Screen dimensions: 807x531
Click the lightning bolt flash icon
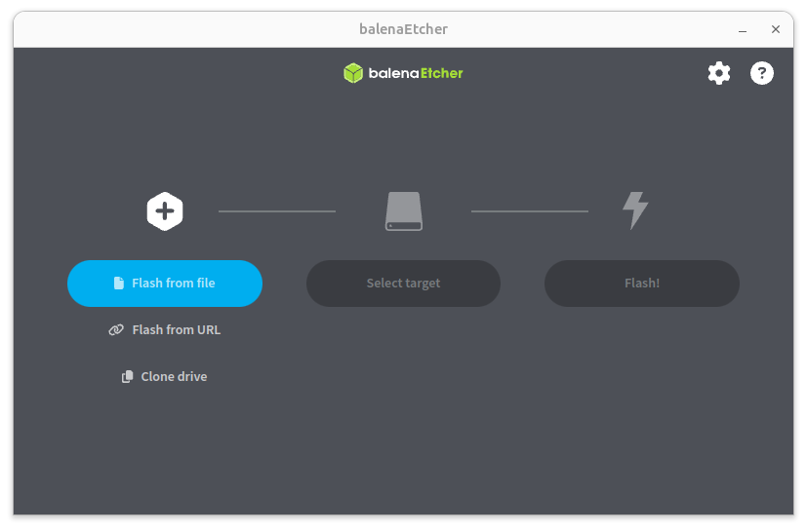click(635, 210)
